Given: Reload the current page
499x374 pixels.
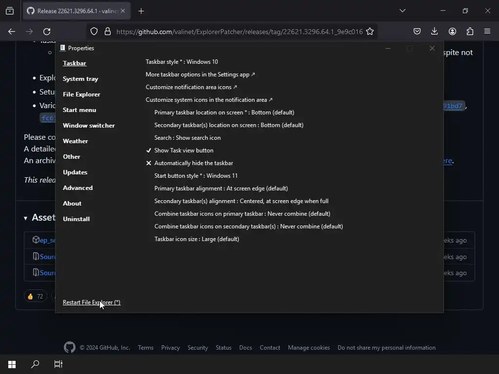Looking at the screenshot, I should [47, 32].
